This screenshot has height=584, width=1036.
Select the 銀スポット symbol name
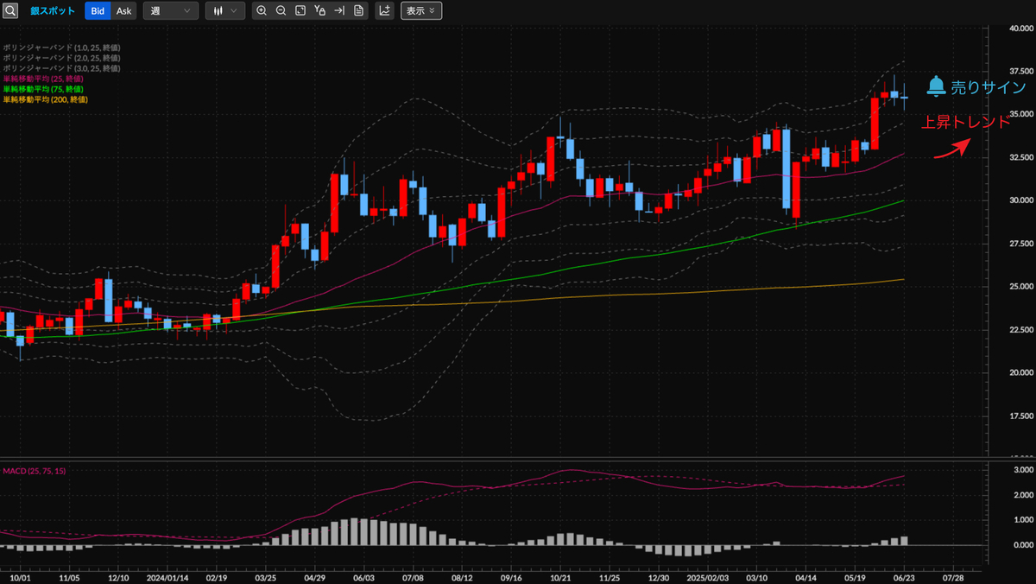(52, 11)
